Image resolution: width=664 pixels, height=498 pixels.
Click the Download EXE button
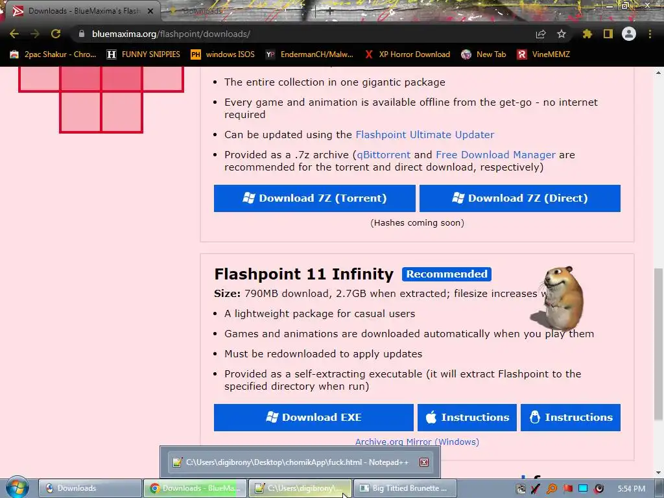pyautogui.click(x=314, y=418)
